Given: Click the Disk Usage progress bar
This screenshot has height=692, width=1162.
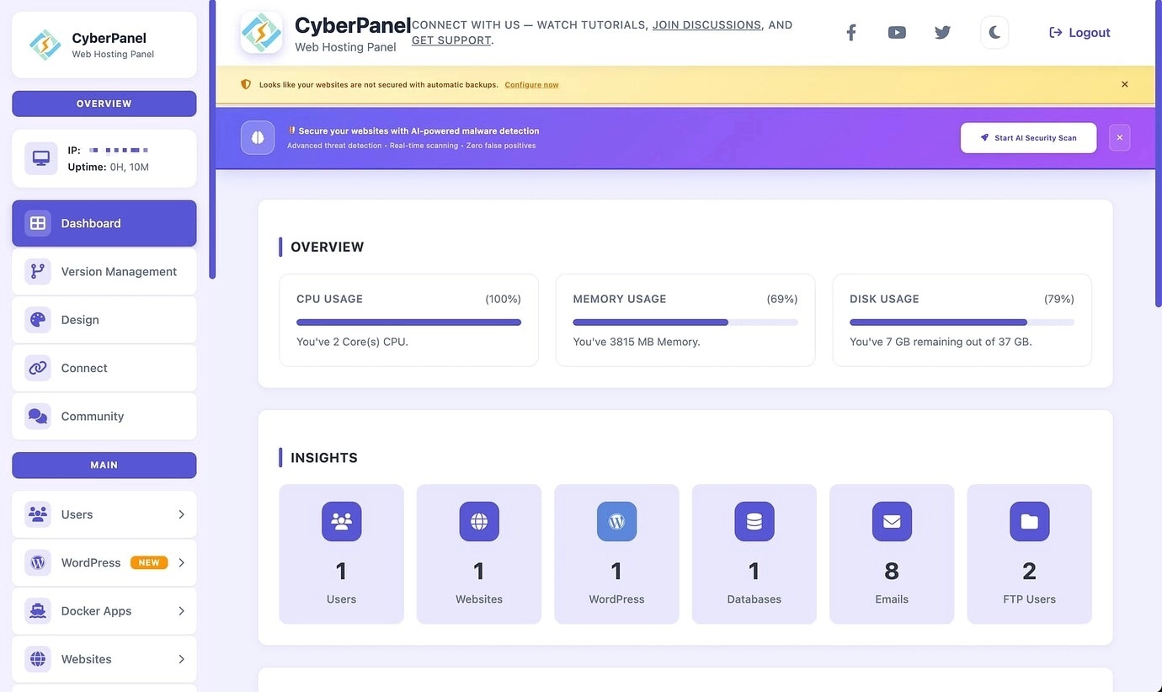Looking at the screenshot, I should coord(962,322).
